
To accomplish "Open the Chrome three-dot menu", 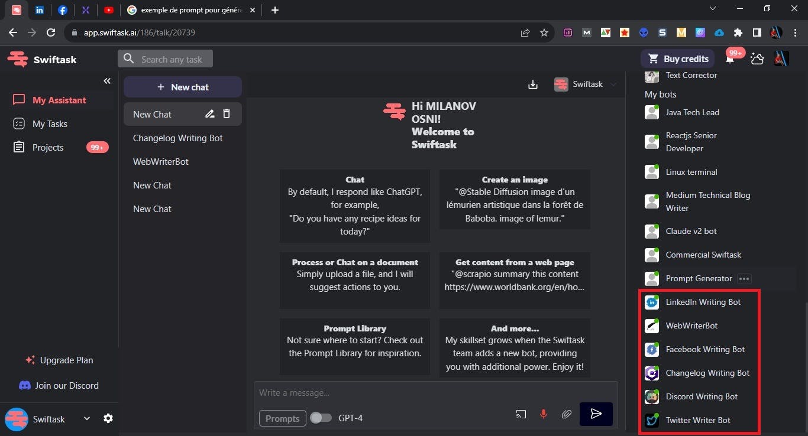I will coord(794,32).
